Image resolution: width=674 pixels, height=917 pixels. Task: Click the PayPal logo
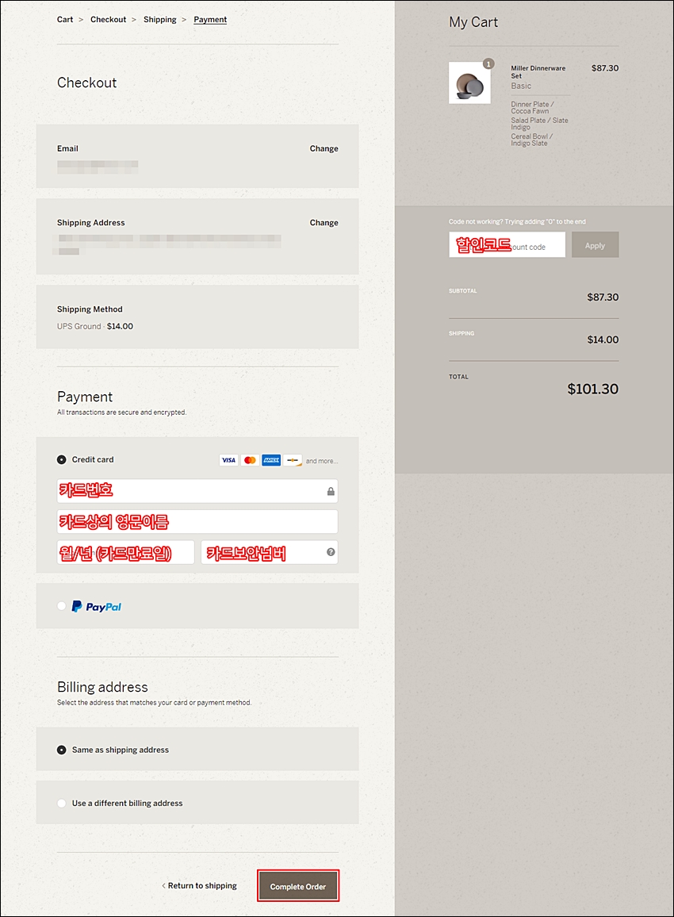coord(97,607)
